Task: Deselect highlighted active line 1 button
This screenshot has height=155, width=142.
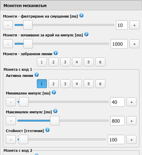Action: (42, 84)
